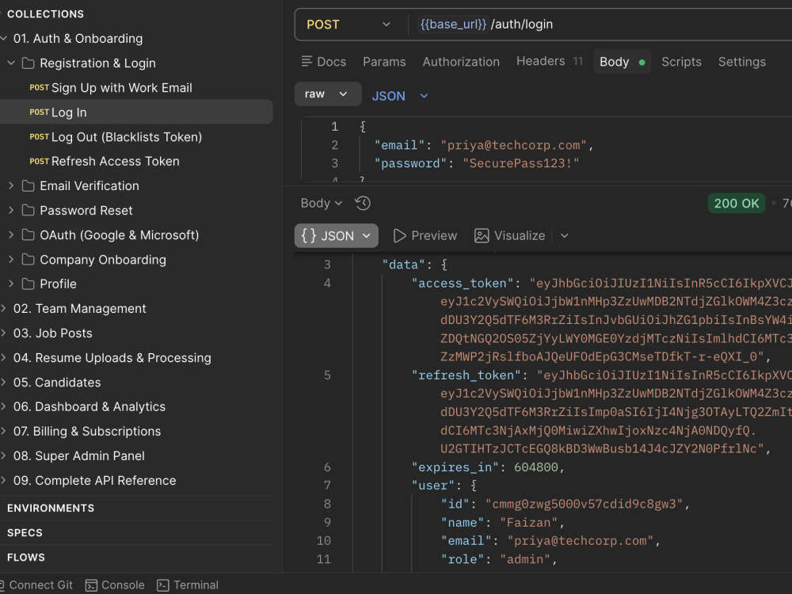
Task: Click Connect Git in the status bar
Action: 36,585
